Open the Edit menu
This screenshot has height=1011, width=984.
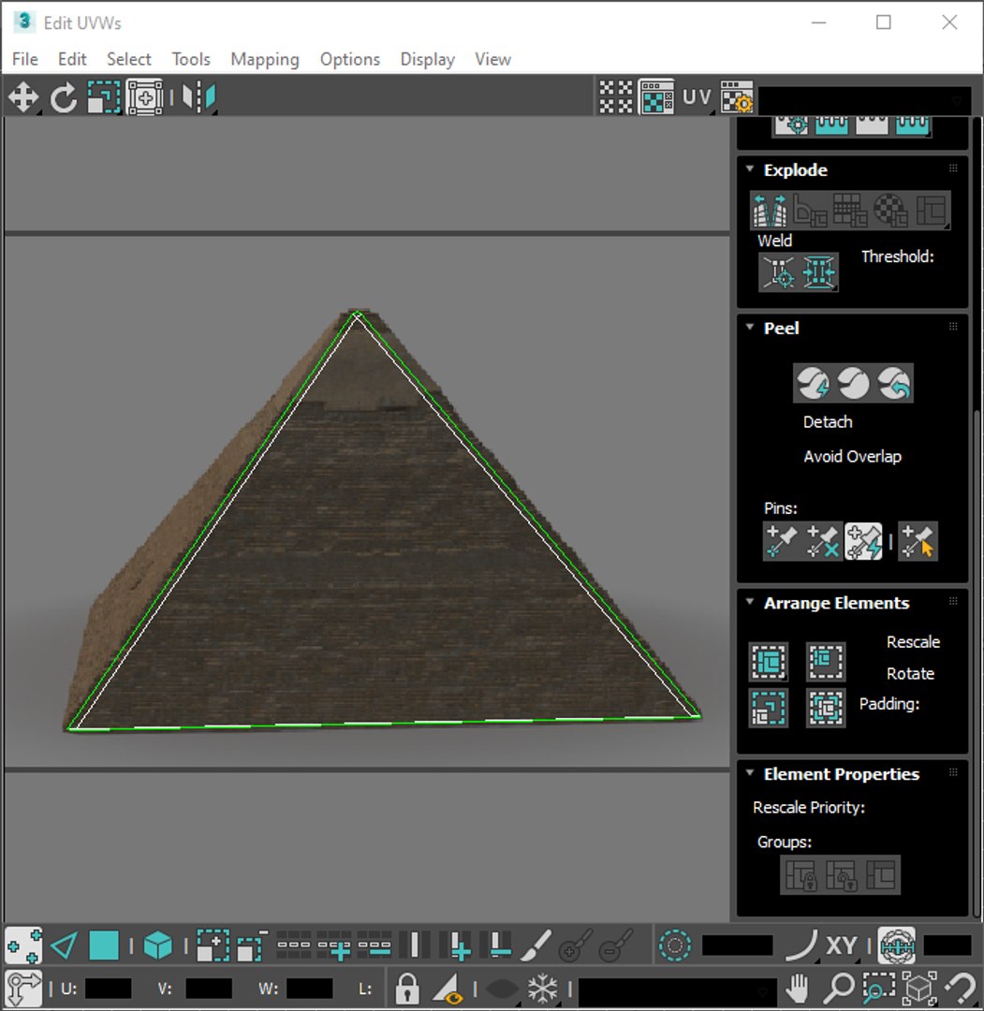(72, 59)
